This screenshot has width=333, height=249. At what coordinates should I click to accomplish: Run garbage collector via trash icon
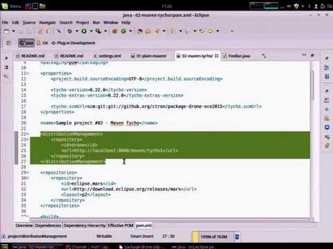pyautogui.click(x=237, y=237)
